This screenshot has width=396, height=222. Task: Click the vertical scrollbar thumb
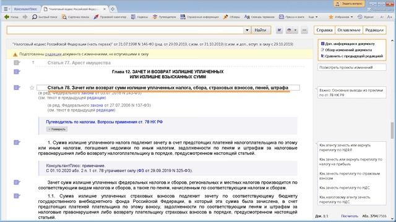coord(392,130)
